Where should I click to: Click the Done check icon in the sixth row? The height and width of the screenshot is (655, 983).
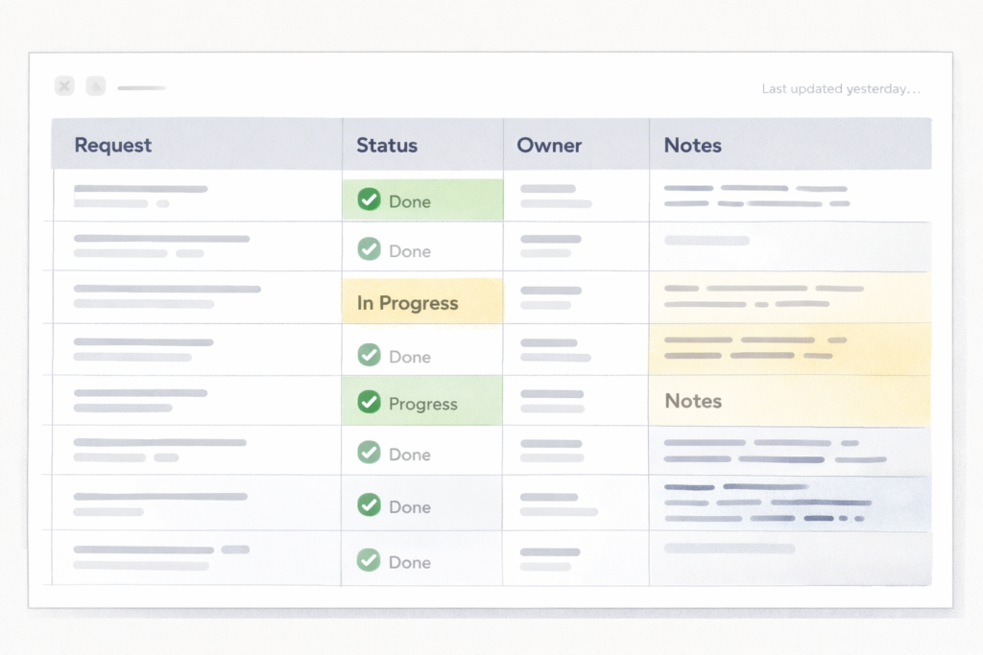point(369,453)
